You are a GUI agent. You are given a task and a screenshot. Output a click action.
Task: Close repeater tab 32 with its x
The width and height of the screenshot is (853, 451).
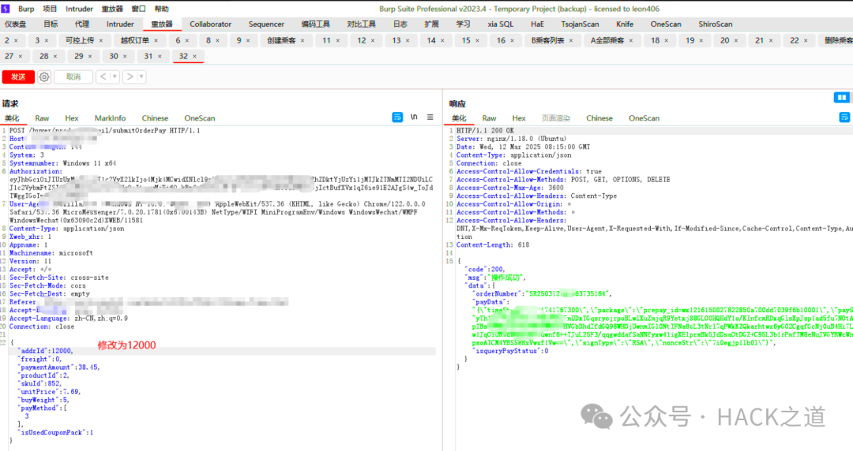tap(195, 57)
